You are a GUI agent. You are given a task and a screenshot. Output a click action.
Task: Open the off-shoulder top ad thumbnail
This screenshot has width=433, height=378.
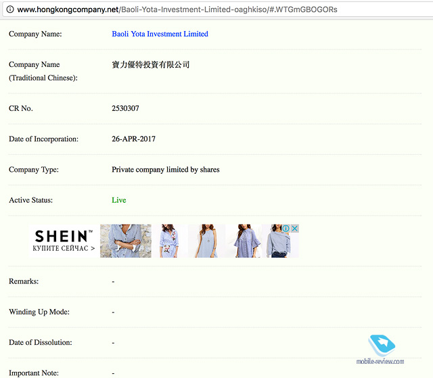tap(280, 241)
